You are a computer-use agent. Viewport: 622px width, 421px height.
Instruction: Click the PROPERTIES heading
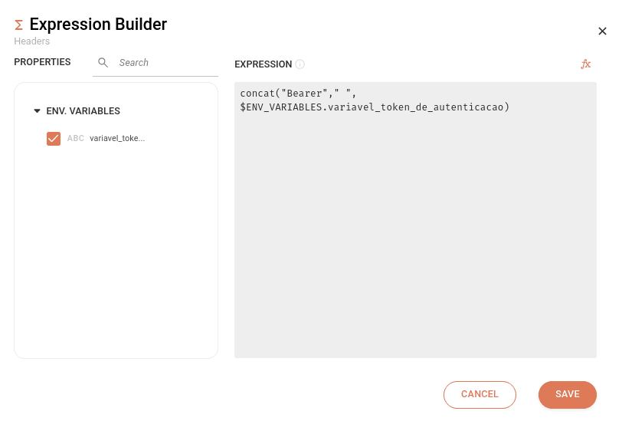[42, 62]
